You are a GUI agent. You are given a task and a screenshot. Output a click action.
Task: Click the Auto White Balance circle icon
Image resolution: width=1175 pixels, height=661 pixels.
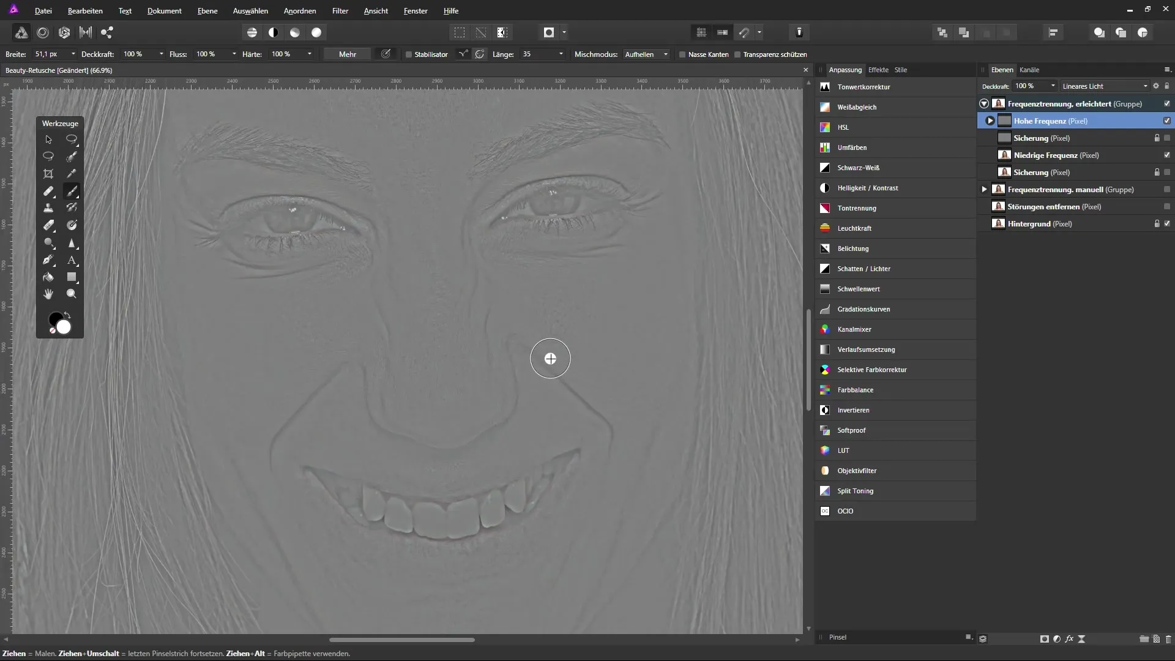(316, 32)
